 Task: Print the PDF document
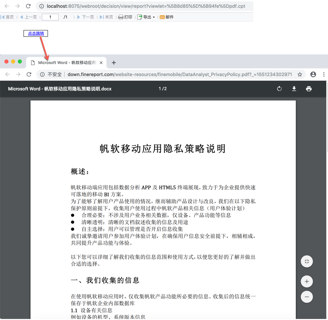309,89
